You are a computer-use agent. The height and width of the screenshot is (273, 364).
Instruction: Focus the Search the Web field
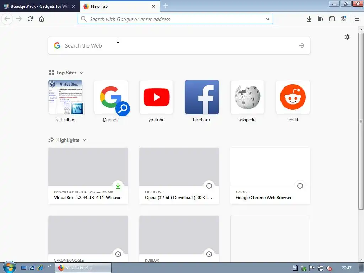tap(179, 45)
